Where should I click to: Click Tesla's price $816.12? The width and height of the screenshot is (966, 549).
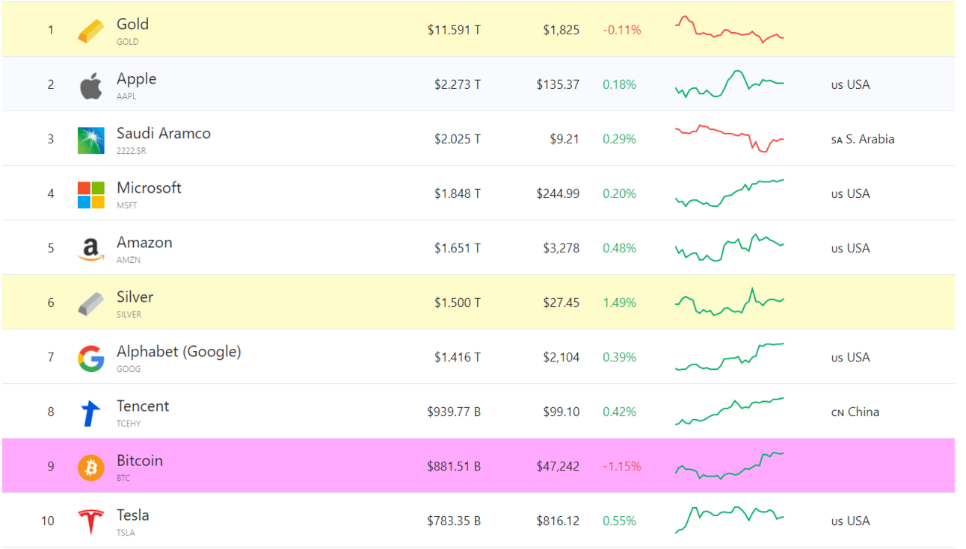tap(558, 521)
